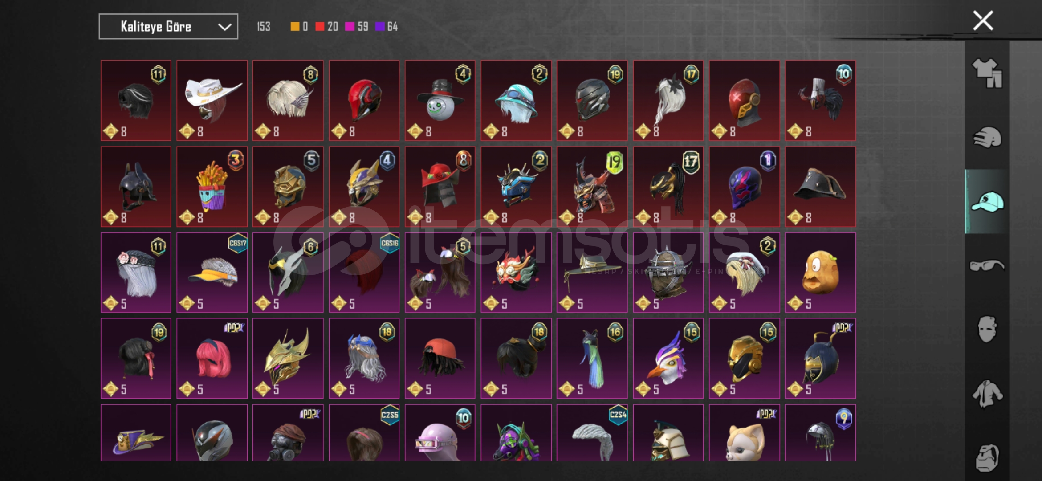This screenshot has height=481, width=1042.
Task: Open the jacket category icon
Action: [x=987, y=394]
